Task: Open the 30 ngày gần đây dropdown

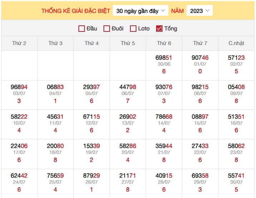Action: pos(141,11)
